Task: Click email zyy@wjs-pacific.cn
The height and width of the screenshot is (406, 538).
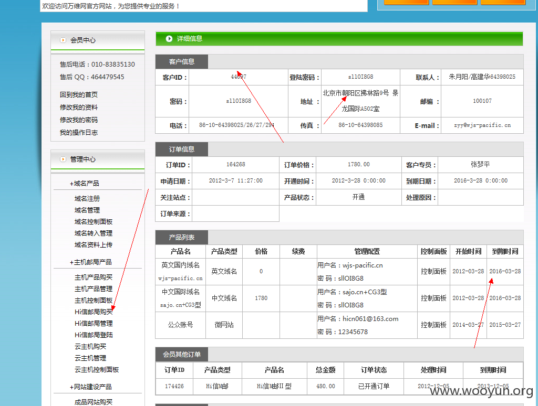Action: pos(482,125)
